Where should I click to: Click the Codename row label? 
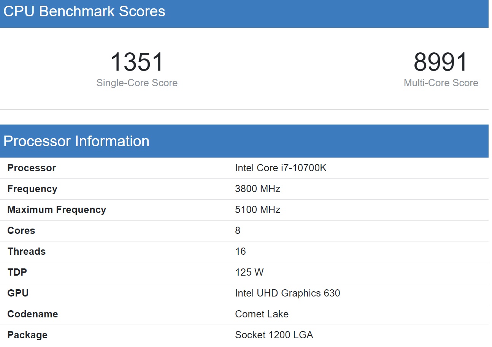(33, 314)
